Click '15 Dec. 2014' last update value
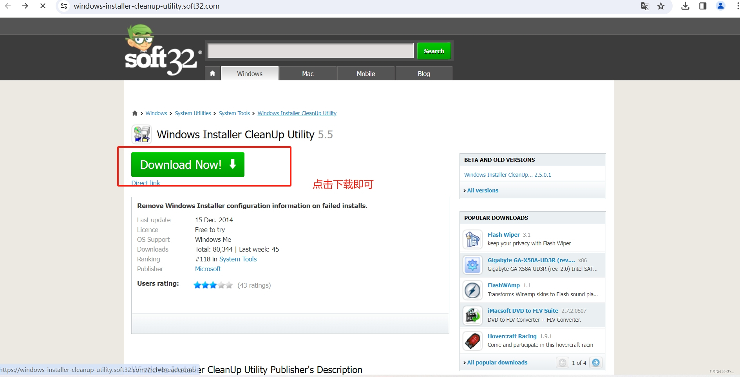 (x=214, y=220)
